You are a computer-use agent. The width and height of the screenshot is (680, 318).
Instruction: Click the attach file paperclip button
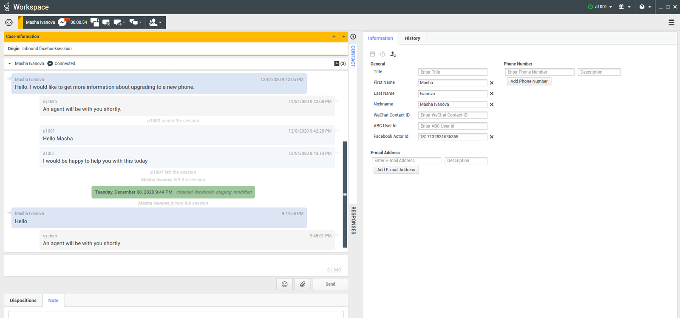coord(303,284)
